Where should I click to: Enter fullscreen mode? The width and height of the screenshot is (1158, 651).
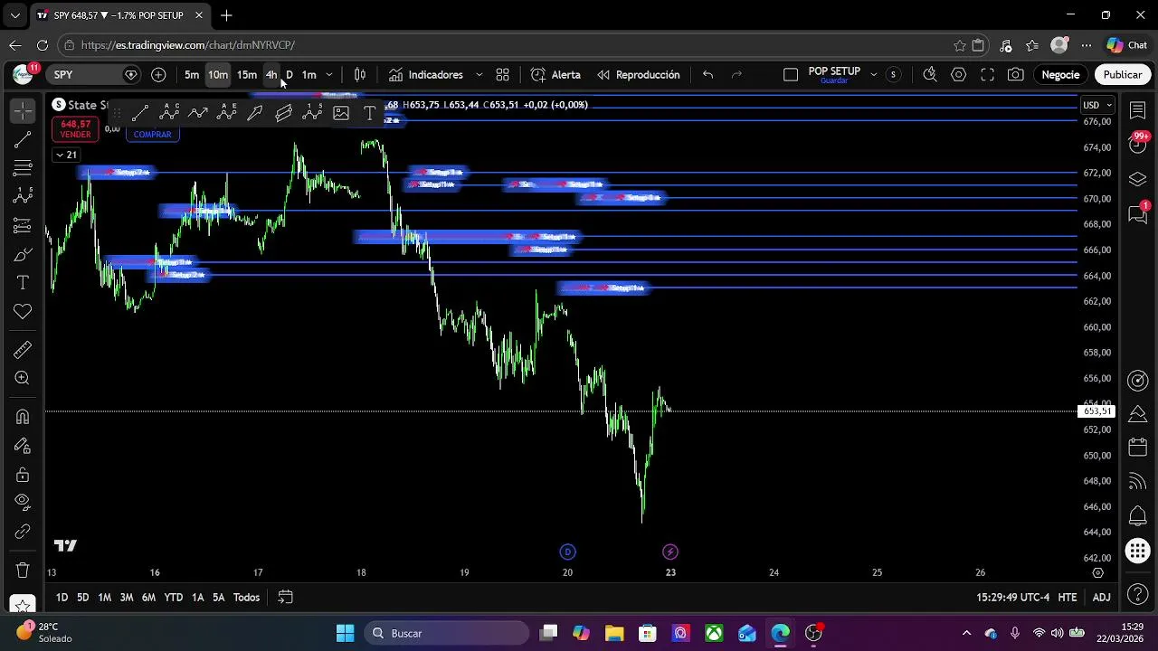(x=987, y=75)
